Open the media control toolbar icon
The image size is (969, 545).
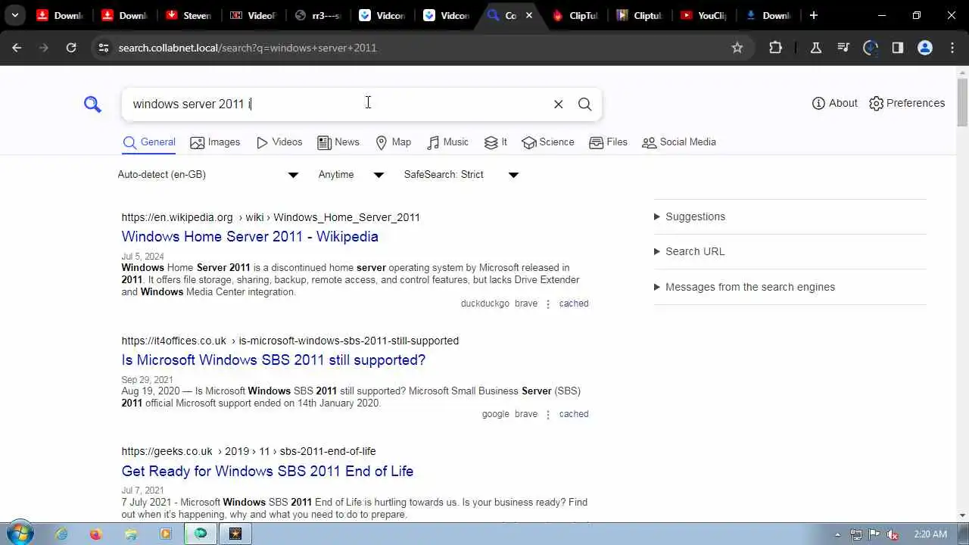tap(843, 48)
